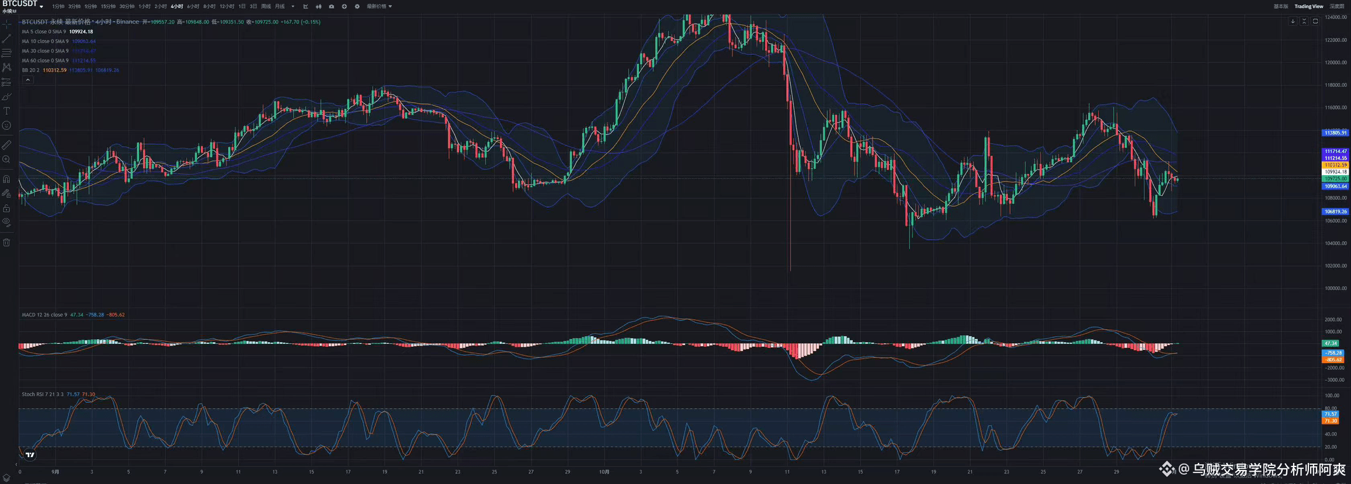
Task: Switch to the 5分钟 timeframe
Action: click(x=91, y=6)
